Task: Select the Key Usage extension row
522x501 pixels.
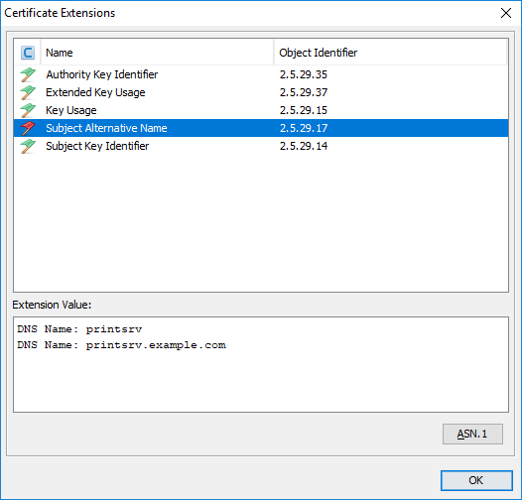Action: [x=261, y=110]
